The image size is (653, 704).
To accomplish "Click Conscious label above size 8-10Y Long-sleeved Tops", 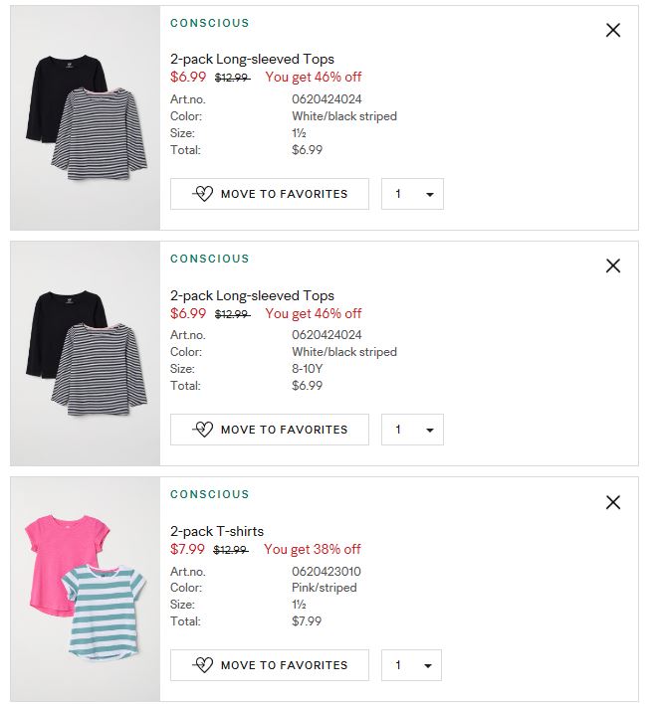I will (x=210, y=259).
